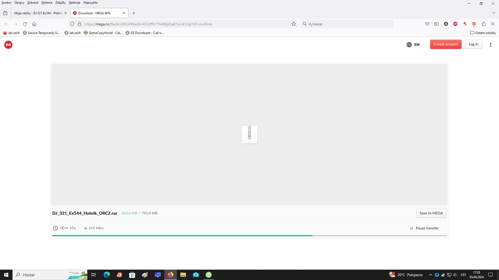Click the Vyhledat search field
This screenshot has width=499, height=280.
coord(347,24)
